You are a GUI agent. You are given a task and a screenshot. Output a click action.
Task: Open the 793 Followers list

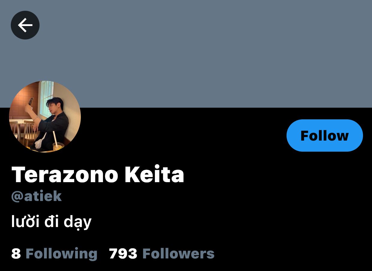click(x=162, y=254)
